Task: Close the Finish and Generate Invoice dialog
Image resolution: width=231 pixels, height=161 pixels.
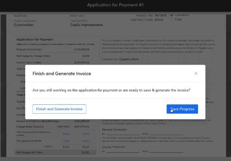Action: coord(196,73)
